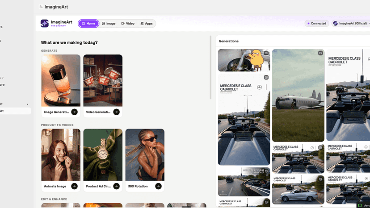Open the airplane on grass video generation
The width and height of the screenshot is (370, 208).
point(298,95)
